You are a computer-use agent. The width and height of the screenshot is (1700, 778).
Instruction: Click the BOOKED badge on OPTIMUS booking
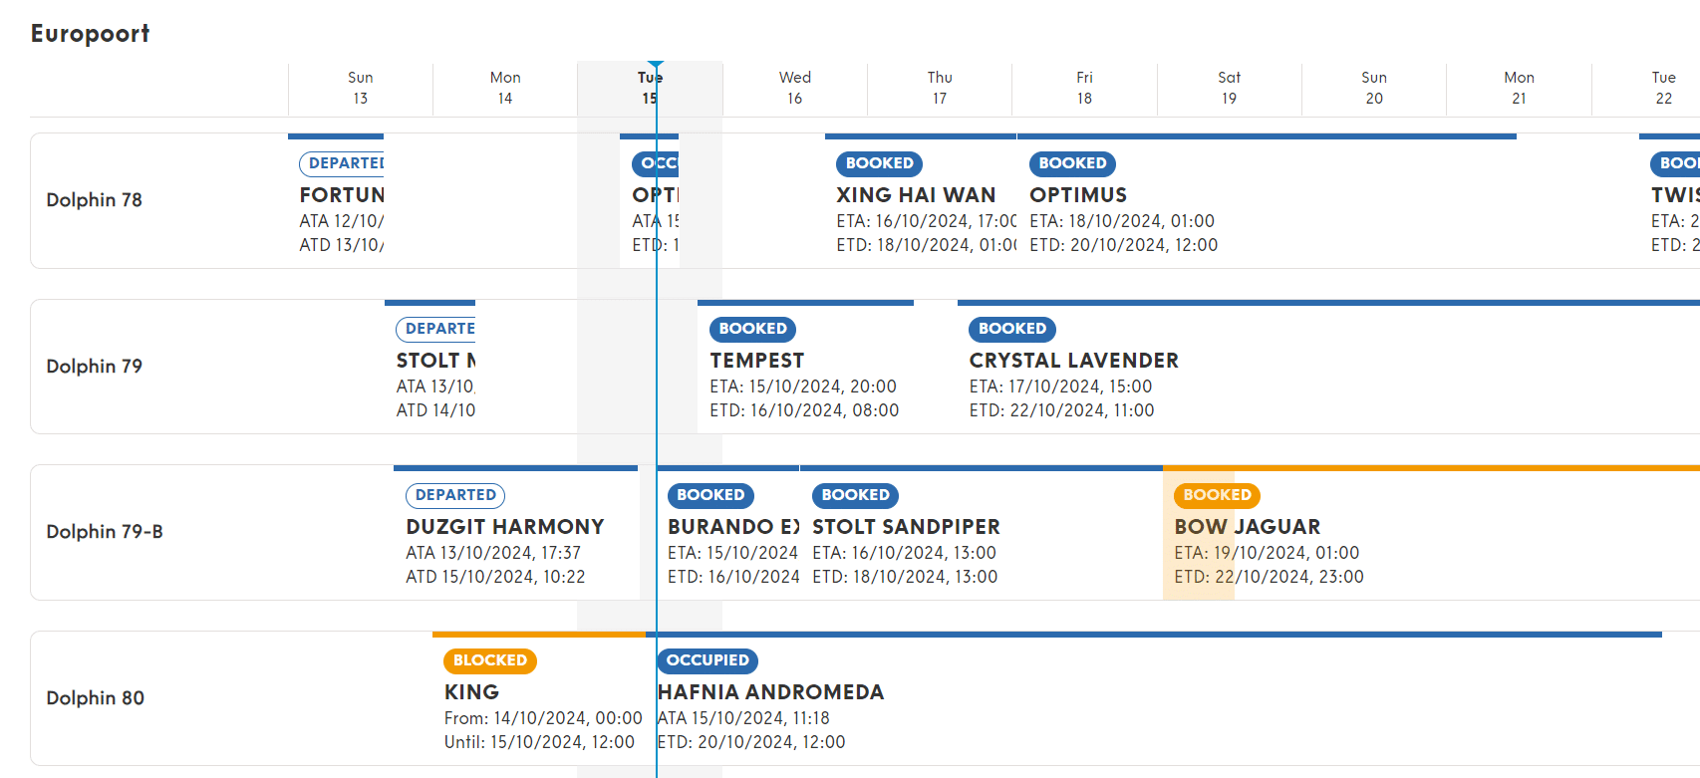[x=1072, y=163]
